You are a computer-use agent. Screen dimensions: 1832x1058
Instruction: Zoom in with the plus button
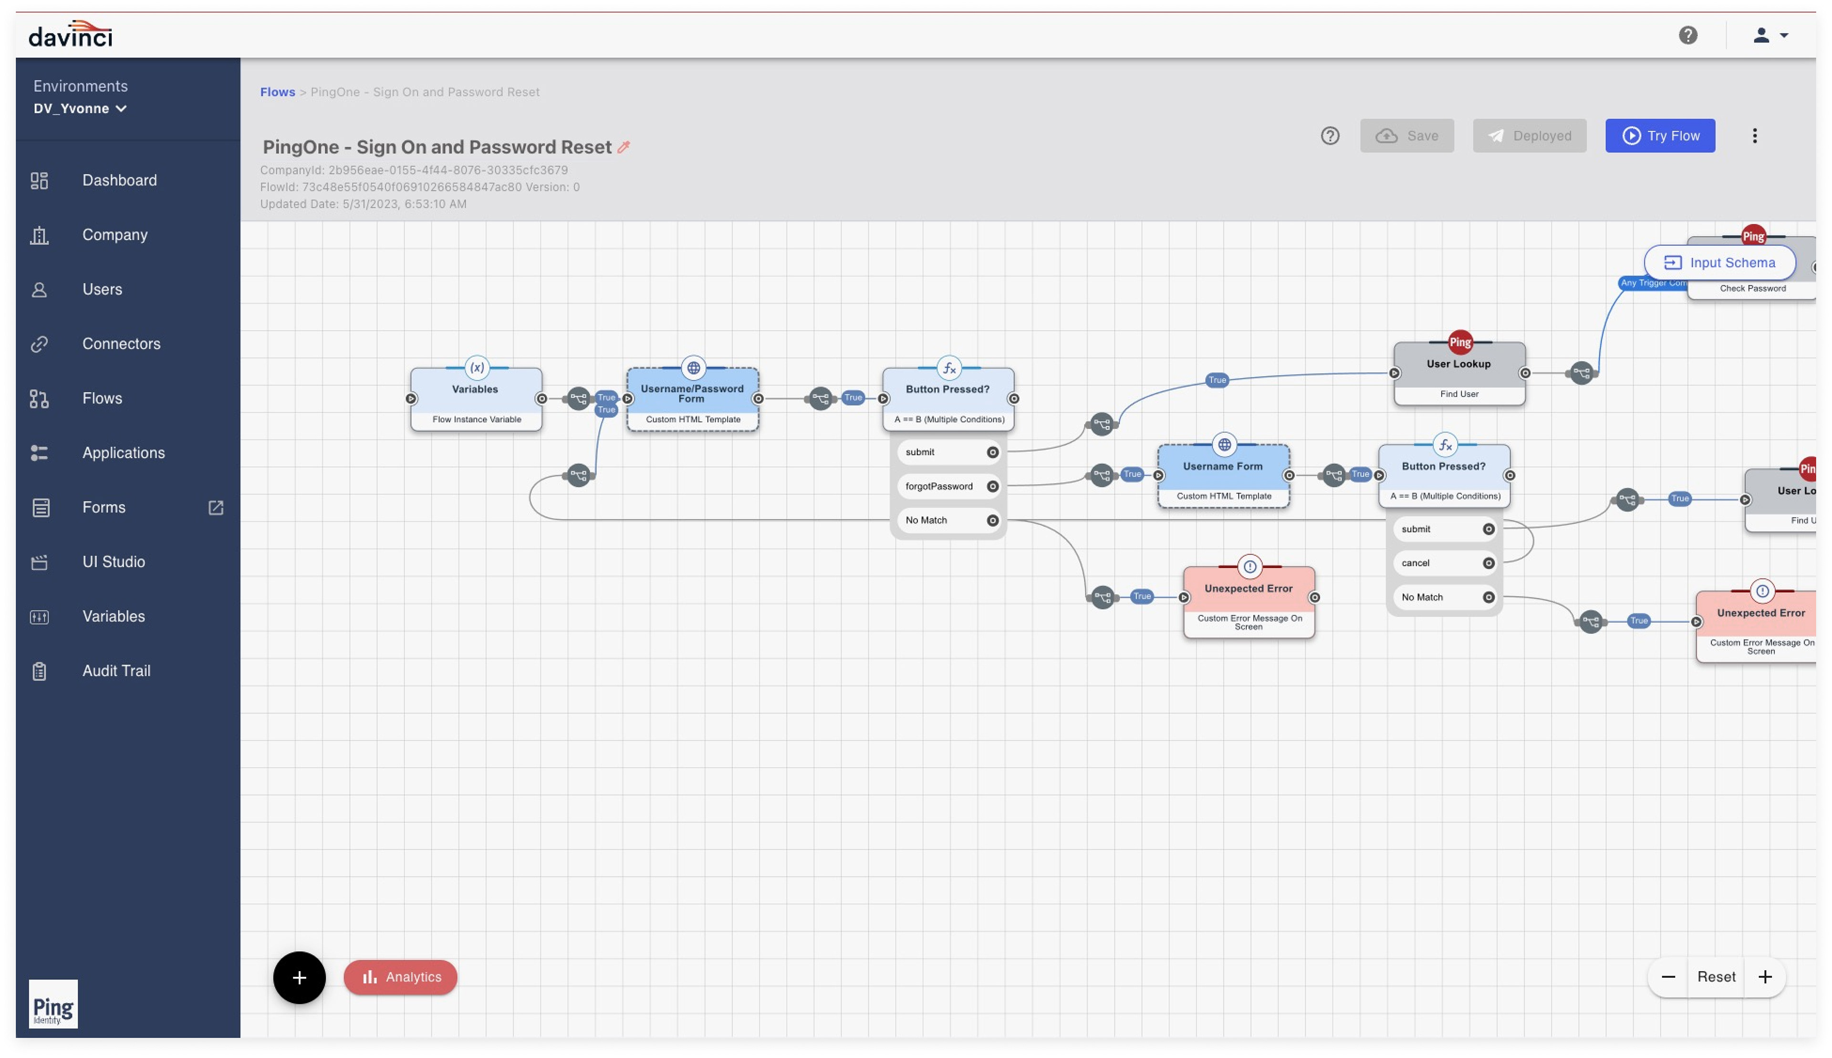coord(1765,977)
